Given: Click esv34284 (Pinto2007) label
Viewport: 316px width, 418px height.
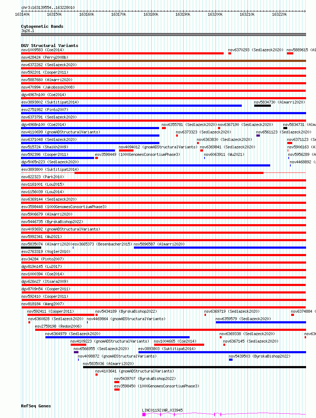Looking at the screenshot, I should pyautogui.click(x=43, y=259).
